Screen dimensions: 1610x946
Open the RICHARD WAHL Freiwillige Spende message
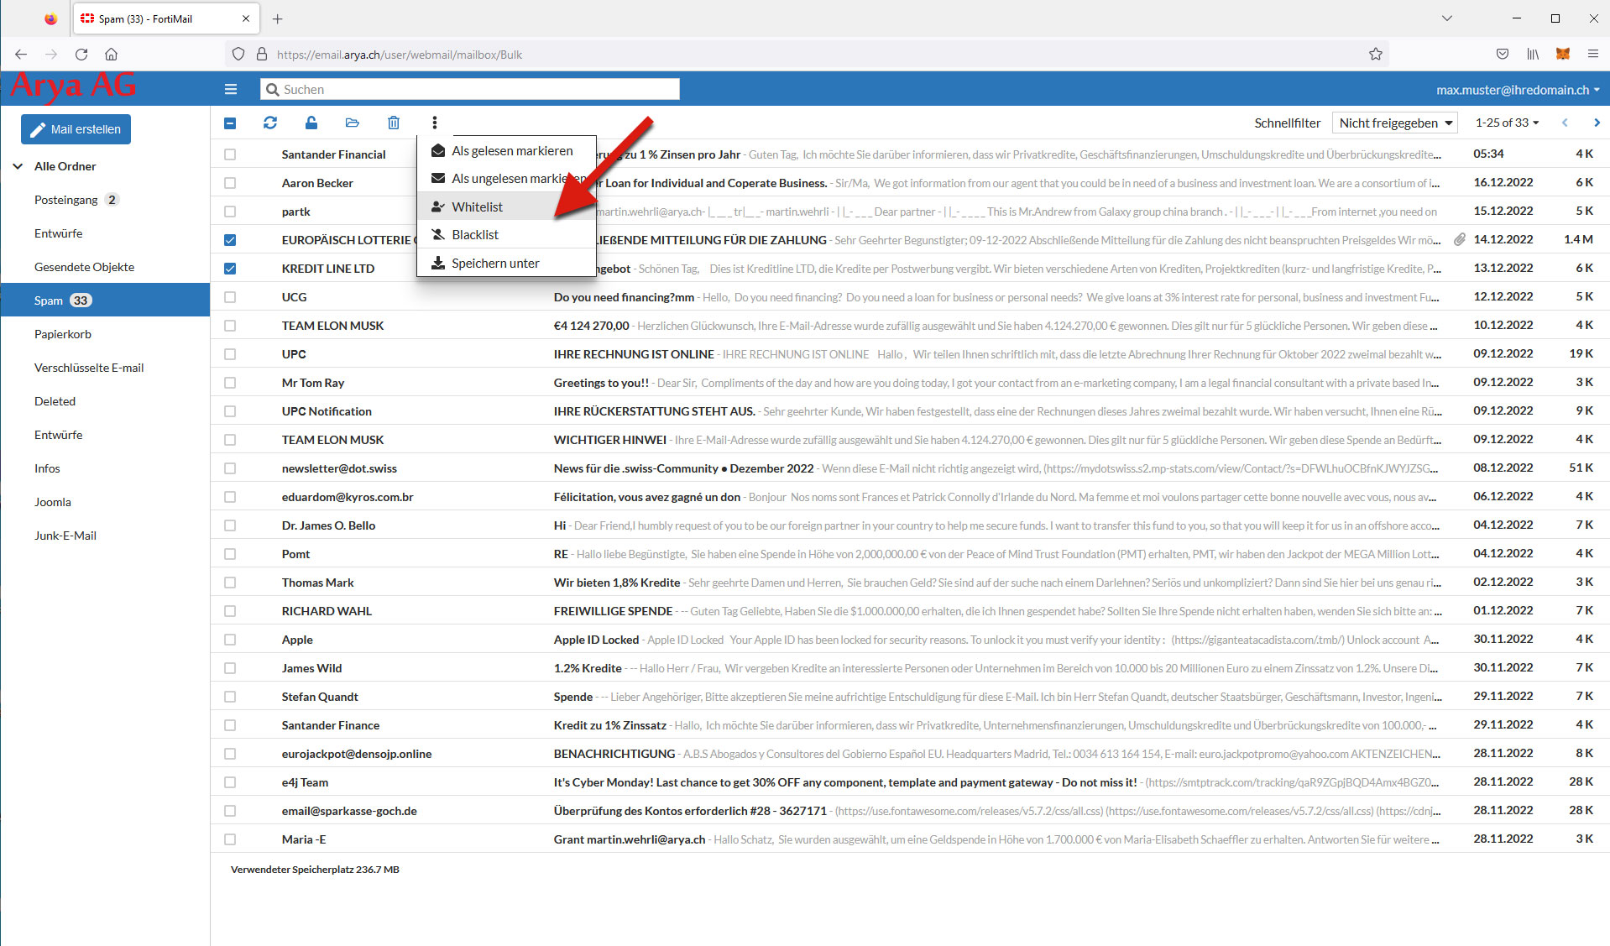coord(910,611)
